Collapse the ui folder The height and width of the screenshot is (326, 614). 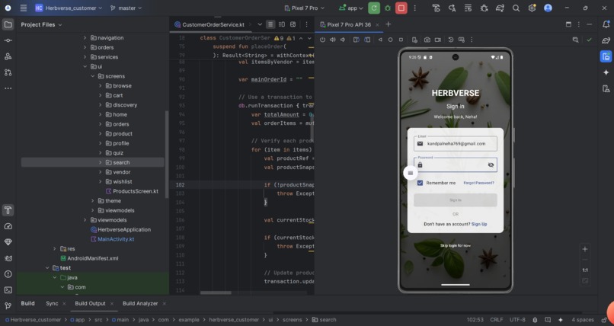tap(85, 66)
